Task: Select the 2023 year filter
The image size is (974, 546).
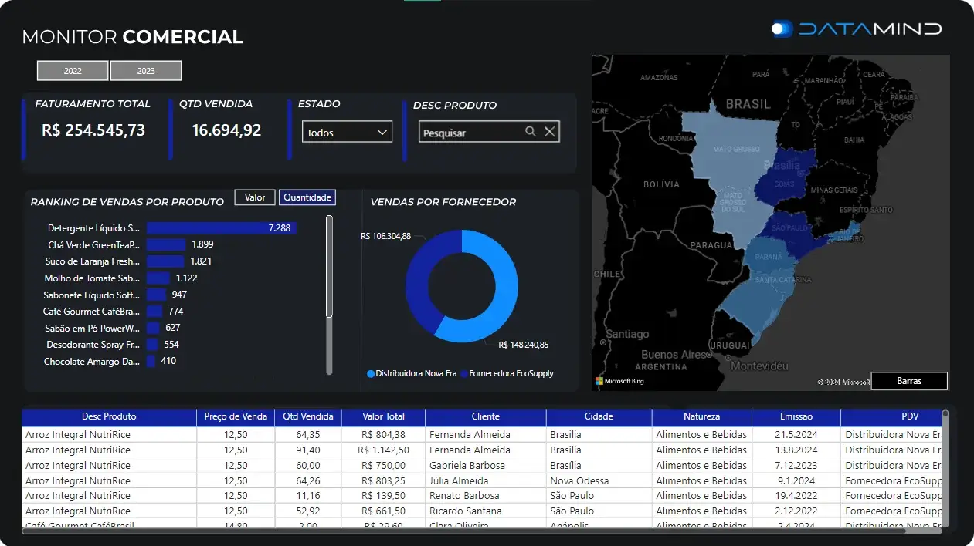Action: click(146, 71)
